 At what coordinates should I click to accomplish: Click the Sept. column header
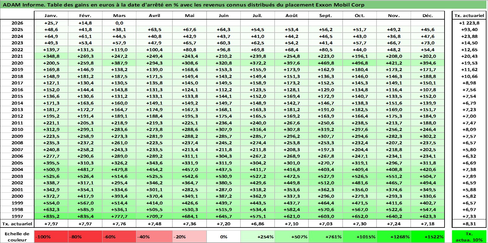click(326, 16)
